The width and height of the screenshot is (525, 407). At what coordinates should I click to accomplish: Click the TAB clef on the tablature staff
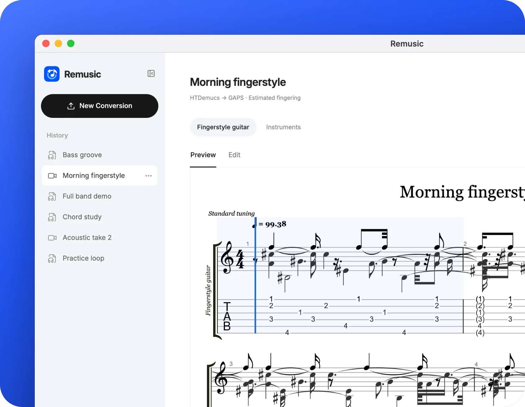227,316
